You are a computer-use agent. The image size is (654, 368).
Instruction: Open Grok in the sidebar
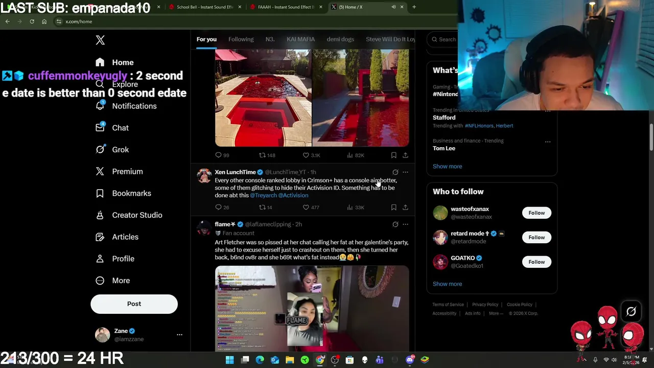(112, 150)
